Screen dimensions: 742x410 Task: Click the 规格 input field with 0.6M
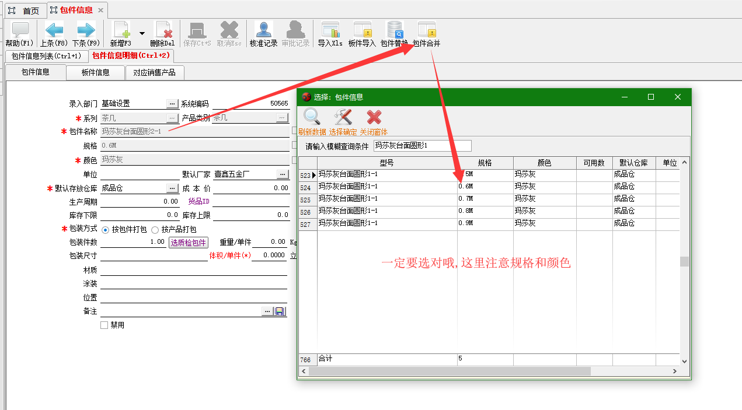click(195, 146)
